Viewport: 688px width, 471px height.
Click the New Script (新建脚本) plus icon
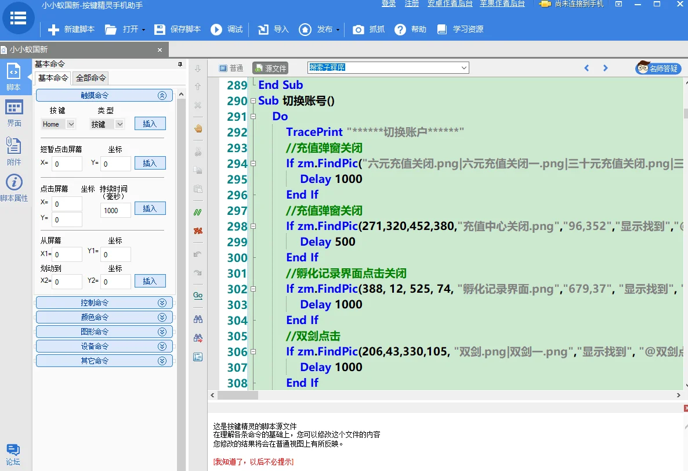[x=53, y=30]
